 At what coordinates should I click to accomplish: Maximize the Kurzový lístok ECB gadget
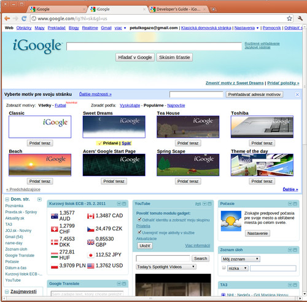(x=124, y=204)
